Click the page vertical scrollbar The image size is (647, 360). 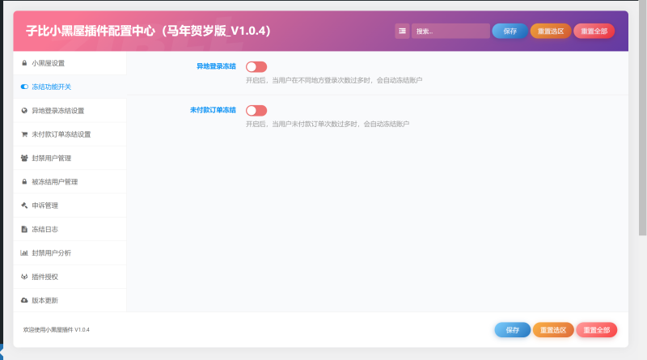click(x=642, y=117)
